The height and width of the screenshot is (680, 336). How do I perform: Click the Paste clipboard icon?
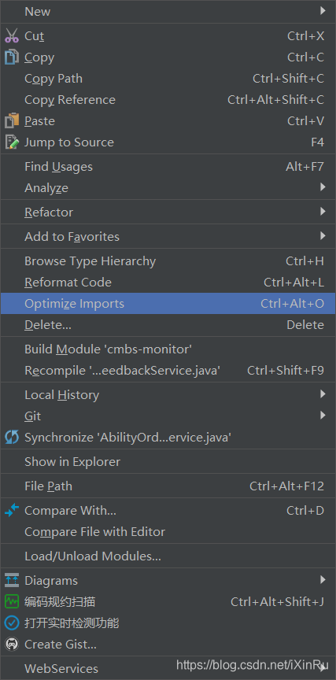[12, 120]
